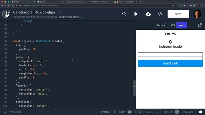Click the Seu IMC heading in preview
205x115 pixels.
[x=170, y=34]
